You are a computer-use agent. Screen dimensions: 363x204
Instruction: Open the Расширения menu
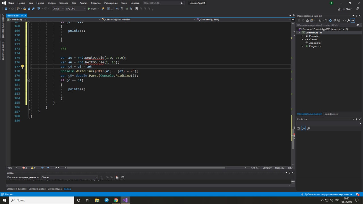[x=111, y=3]
